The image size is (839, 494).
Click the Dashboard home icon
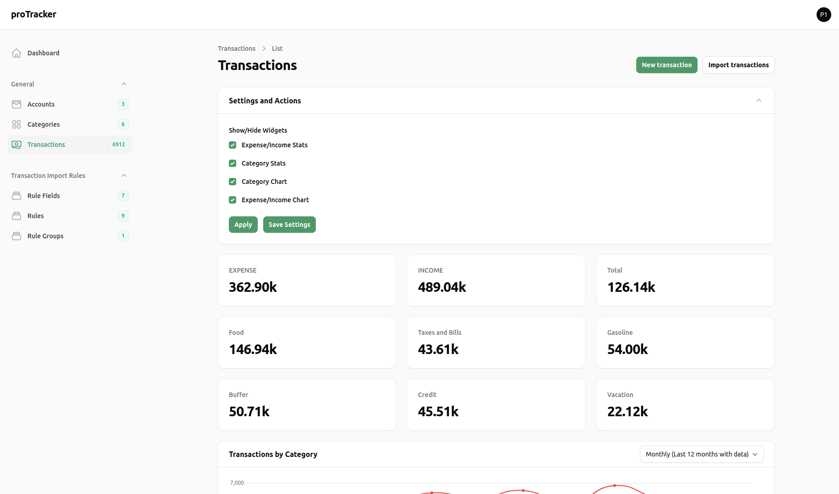pyautogui.click(x=16, y=53)
